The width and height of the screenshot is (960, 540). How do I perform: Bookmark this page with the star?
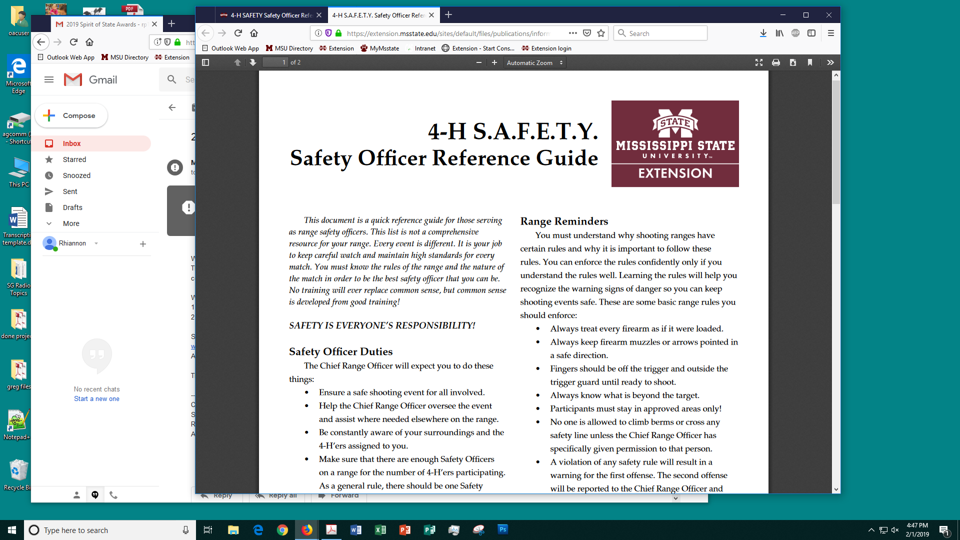(601, 33)
